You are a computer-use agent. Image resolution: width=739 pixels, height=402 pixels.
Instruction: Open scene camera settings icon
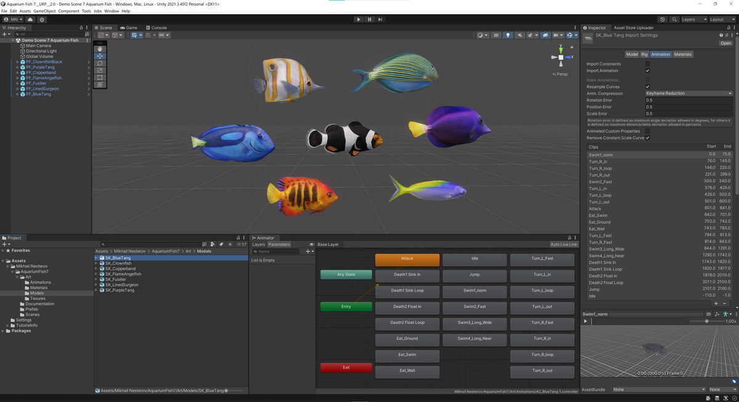pos(557,35)
